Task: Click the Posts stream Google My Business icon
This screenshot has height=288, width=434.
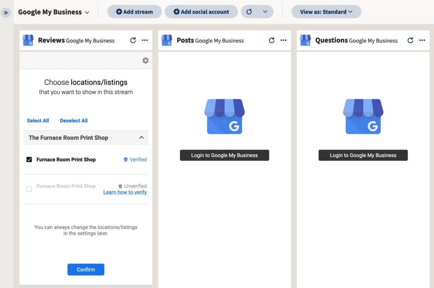Action: (x=167, y=40)
